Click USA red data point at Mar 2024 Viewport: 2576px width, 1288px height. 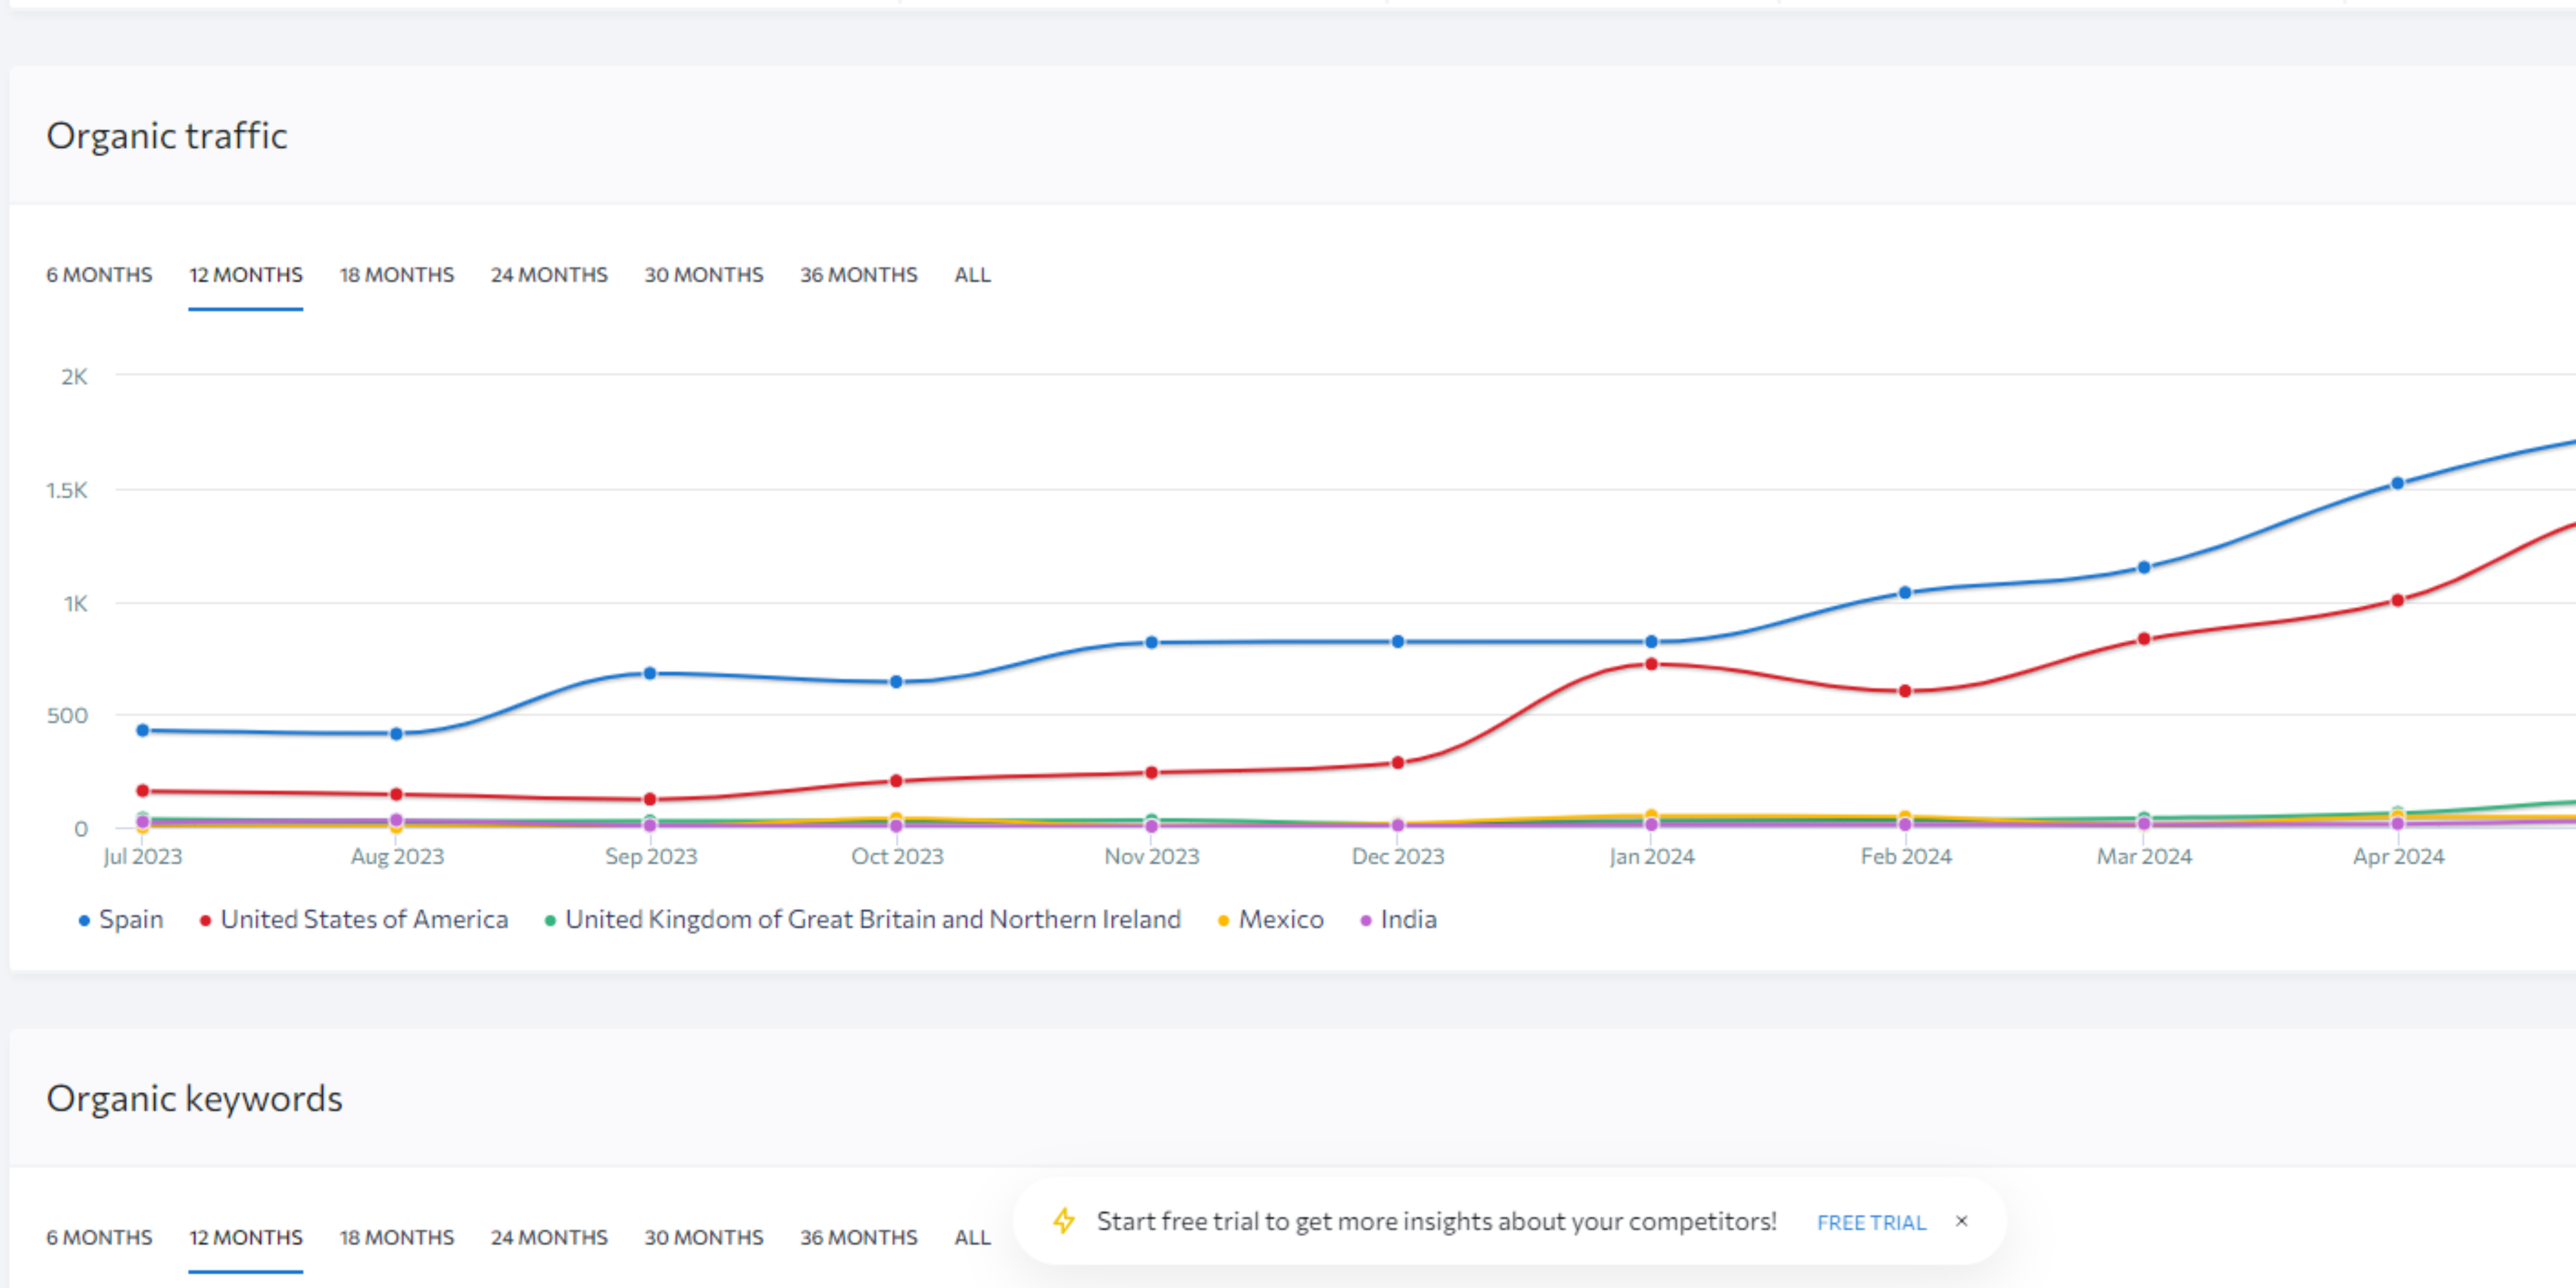(2144, 639)
